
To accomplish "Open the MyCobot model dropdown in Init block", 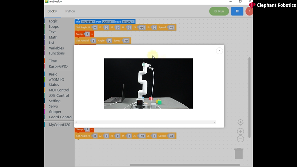I will [x=88, y=22].
